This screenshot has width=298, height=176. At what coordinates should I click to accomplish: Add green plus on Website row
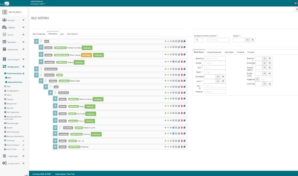165,147
